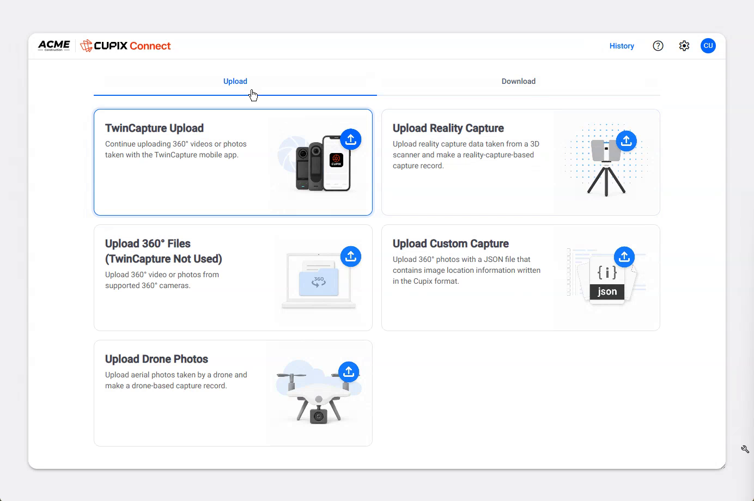The image size is (754, 501).
Task: Click upload icon on Custom Capture card
Action: tap(624, 256)
